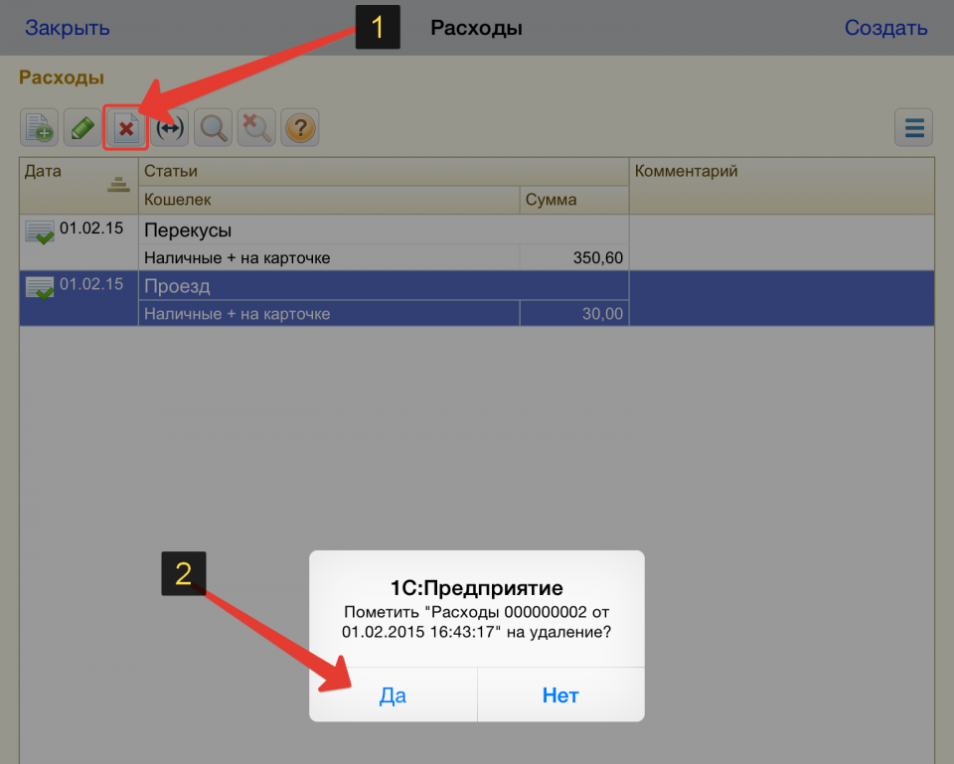Click the set date interval icon
Image resolution: width=954 pixels, height=764 pixels.
[170, 128]
